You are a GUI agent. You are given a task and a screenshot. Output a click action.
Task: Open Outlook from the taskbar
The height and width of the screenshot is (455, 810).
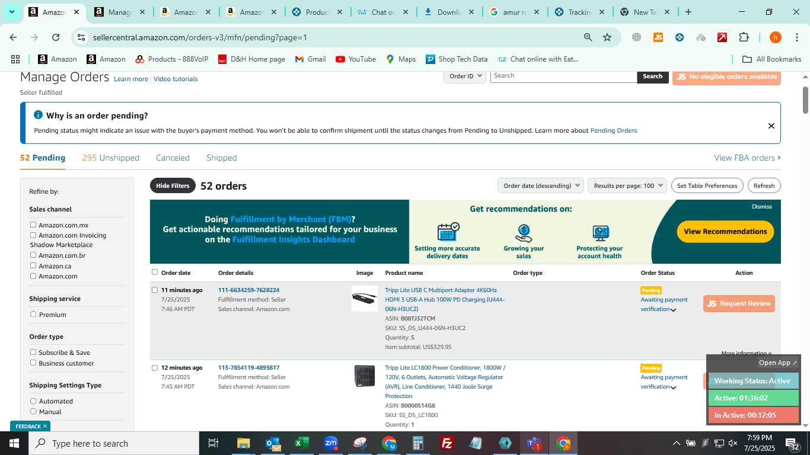[273, 443]
